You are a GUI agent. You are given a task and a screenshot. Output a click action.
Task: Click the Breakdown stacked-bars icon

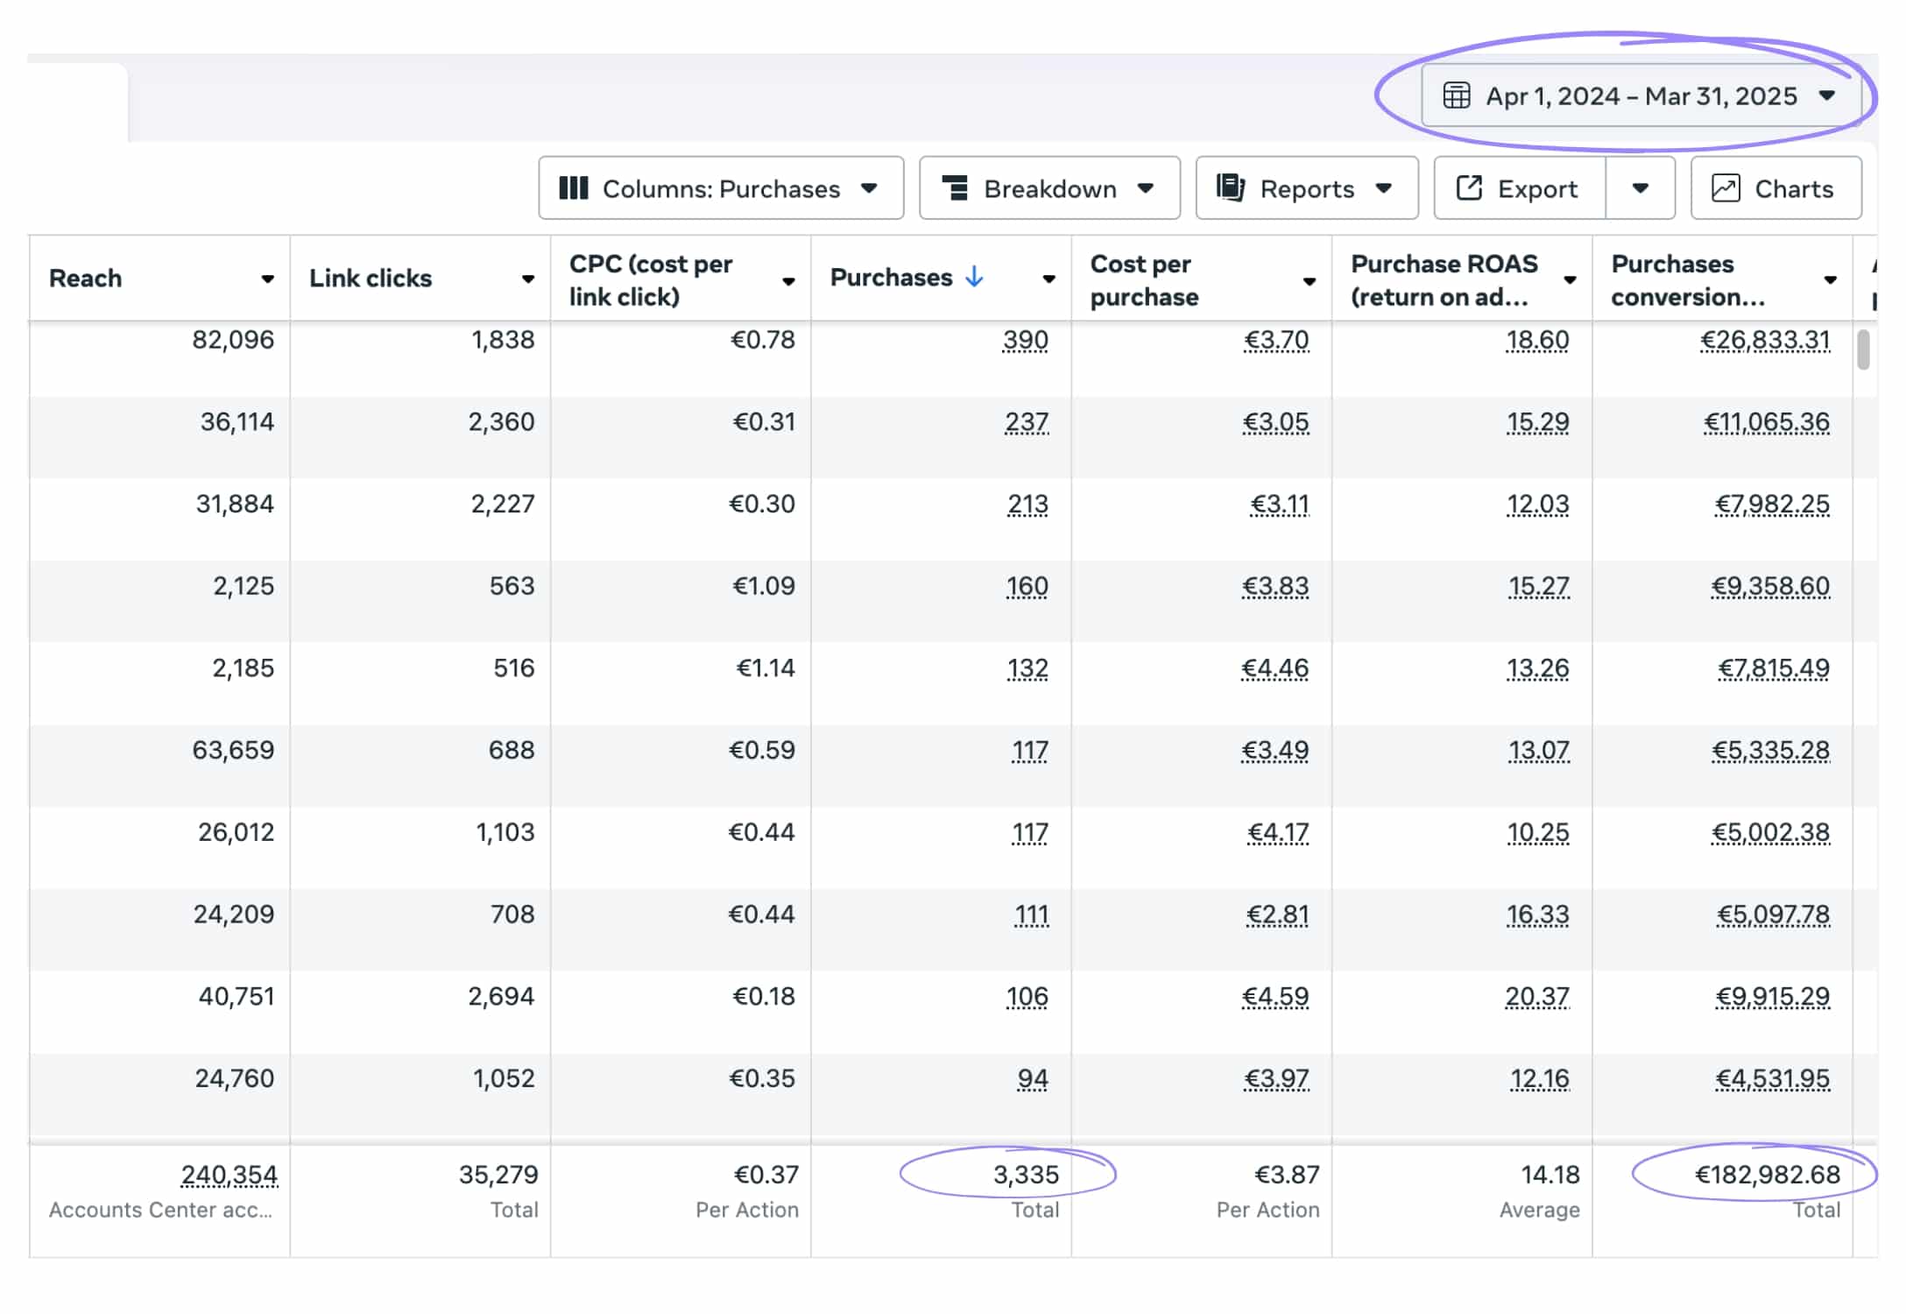[955, 188]
